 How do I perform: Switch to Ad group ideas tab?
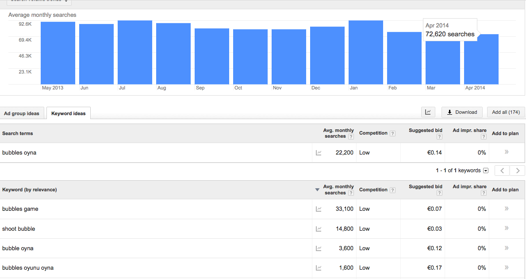tap(22, 113)
